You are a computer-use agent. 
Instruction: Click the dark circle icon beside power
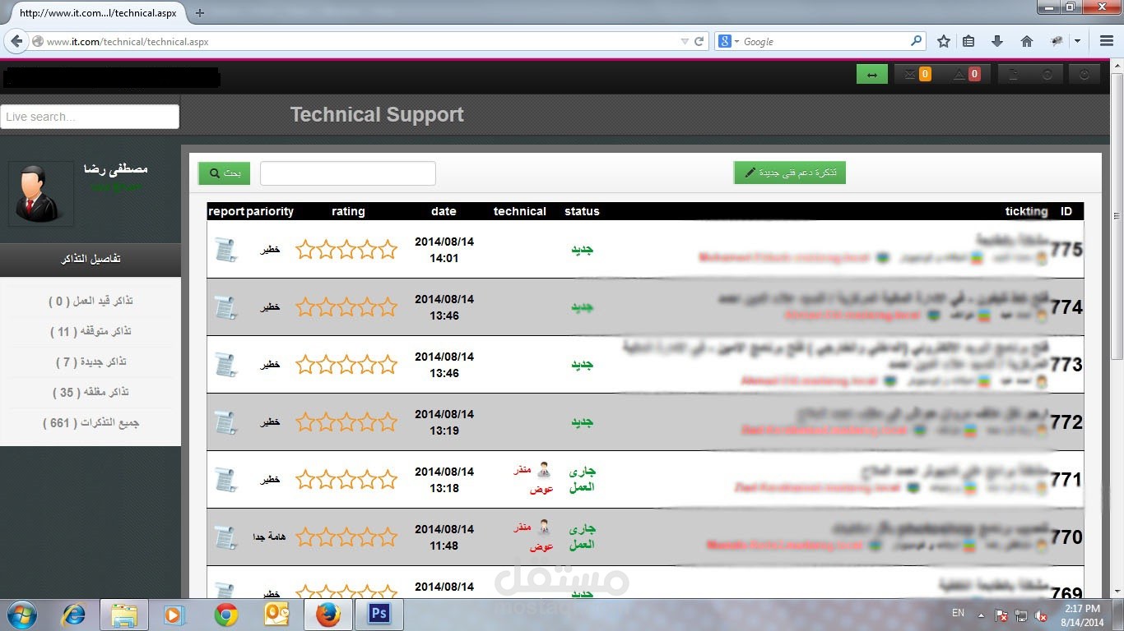[1047, 75]
